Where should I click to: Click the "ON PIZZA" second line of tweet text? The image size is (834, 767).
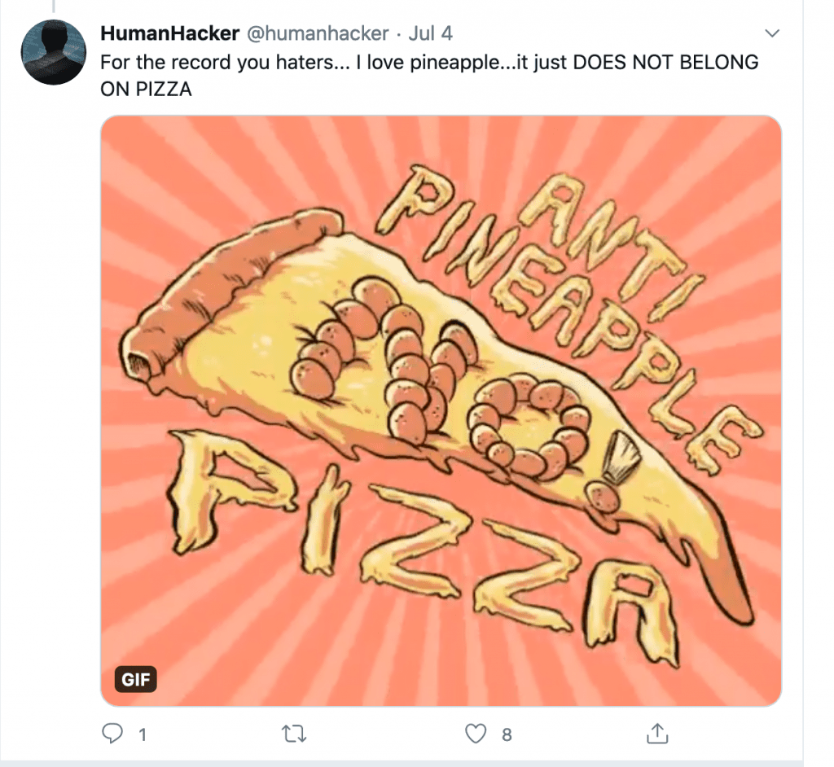146,90
